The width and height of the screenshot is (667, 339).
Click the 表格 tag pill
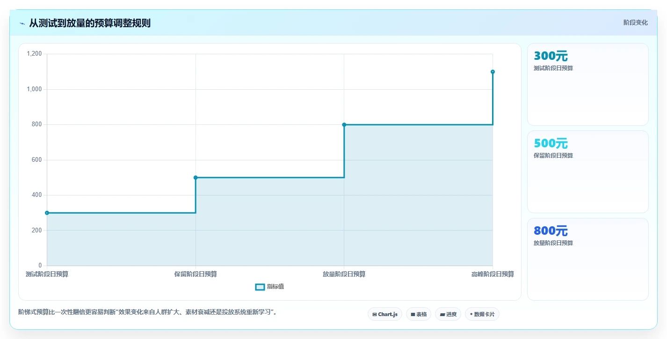tap(419, 314)
